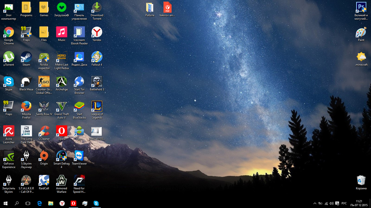The height and width of the screenshot is (208, 371).
Task: Click the taskbar search magnifier
Action: (x=17, y=203)
